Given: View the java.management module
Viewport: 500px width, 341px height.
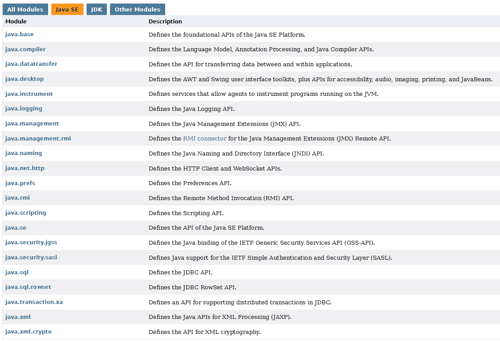Looking at the screenshot, I should (32, 123).
